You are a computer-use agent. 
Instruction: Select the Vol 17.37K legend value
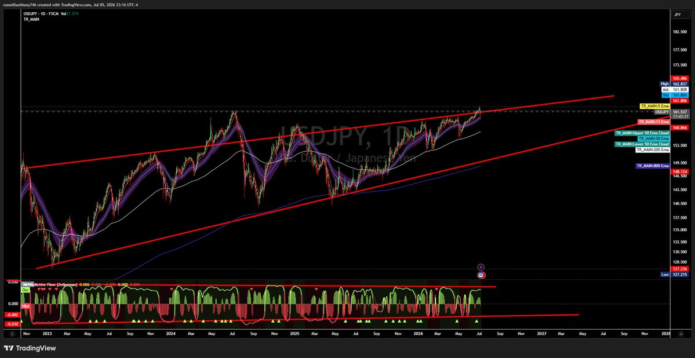pos(70,14)
